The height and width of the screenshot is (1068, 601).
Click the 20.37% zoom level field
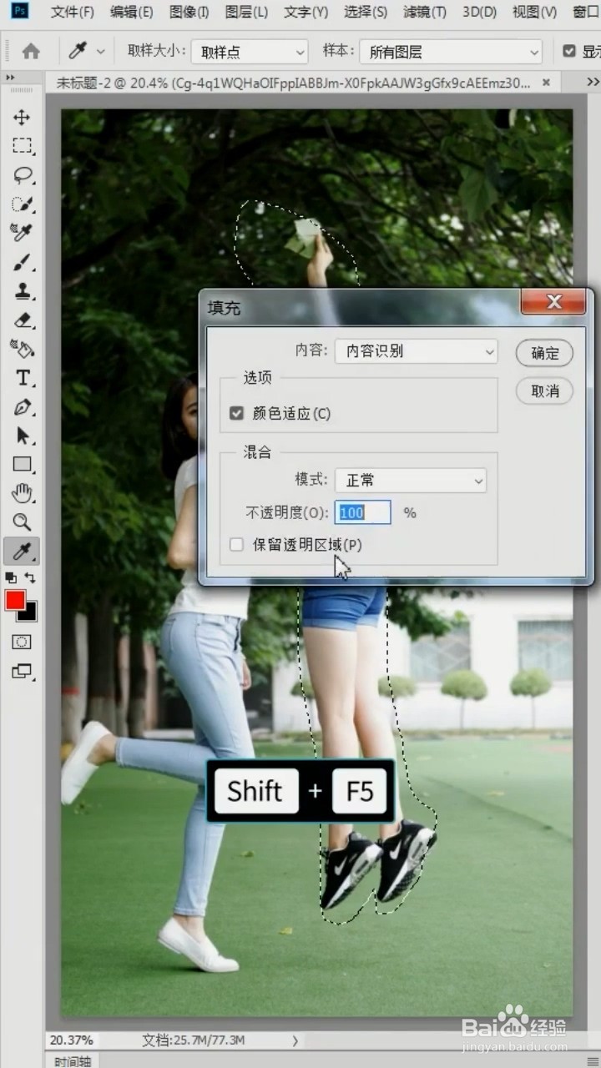[72, 1040]
